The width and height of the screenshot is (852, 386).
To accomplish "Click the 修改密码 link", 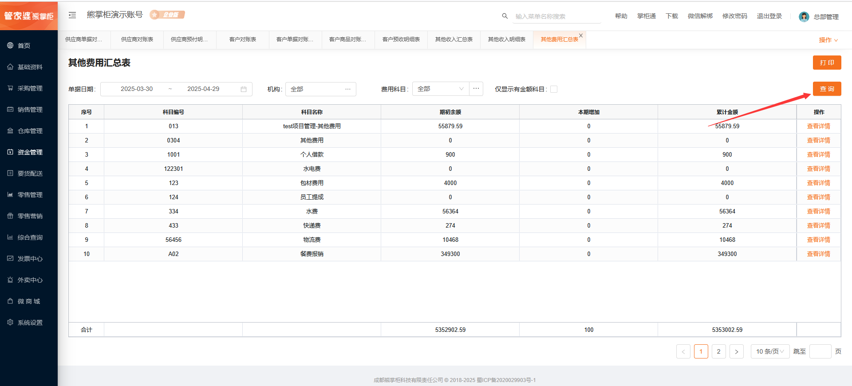I will coord(735,16).
